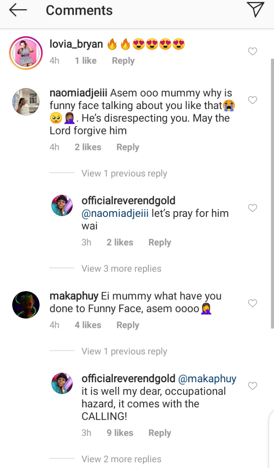Heart the 'occupational hazard' reply
This screenshot has height=468, width=274.
click(x=252, y=386)
